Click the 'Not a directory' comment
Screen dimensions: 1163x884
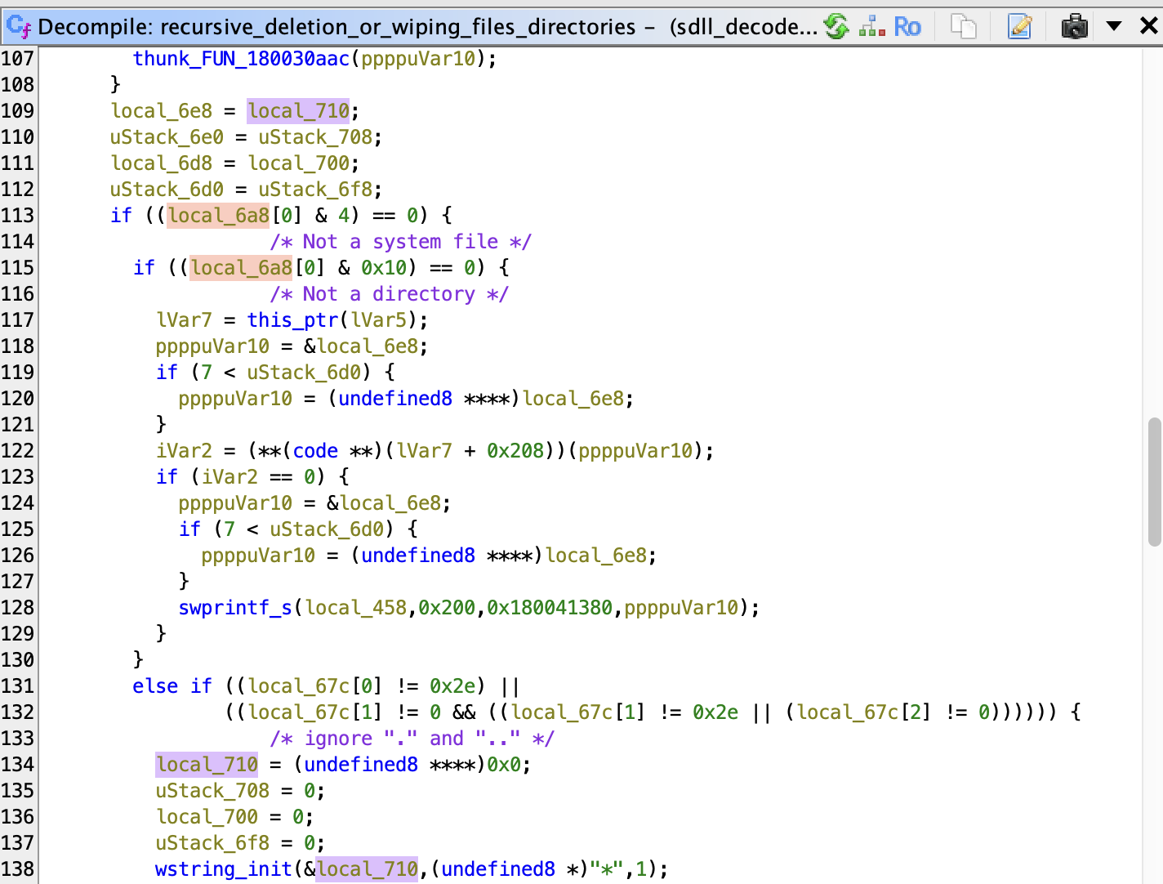point(390,294)
